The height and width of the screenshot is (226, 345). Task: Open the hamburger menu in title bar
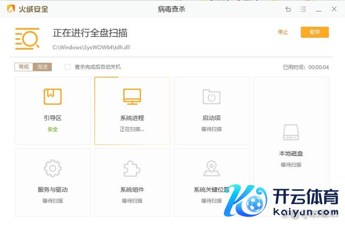coord(303,9)
